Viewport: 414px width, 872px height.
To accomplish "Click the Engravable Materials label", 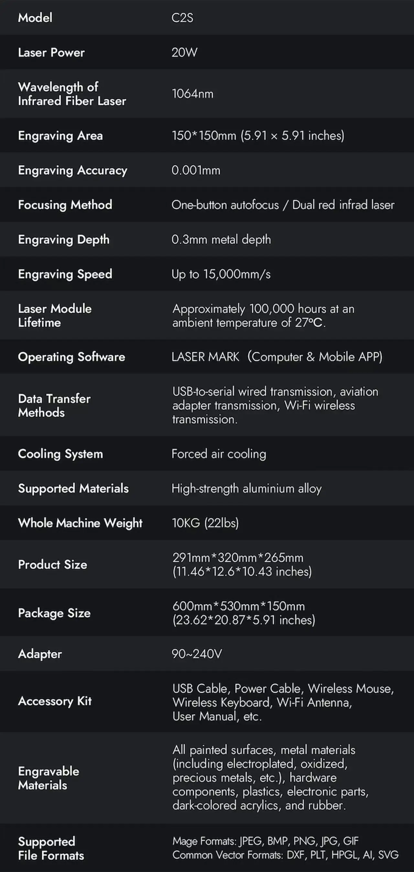I will (x=49, y=778).
